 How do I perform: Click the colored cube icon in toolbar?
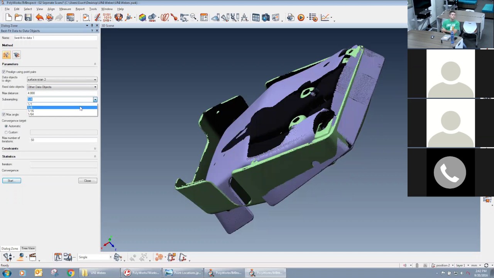pyautogui.click(x=142, y=17)
